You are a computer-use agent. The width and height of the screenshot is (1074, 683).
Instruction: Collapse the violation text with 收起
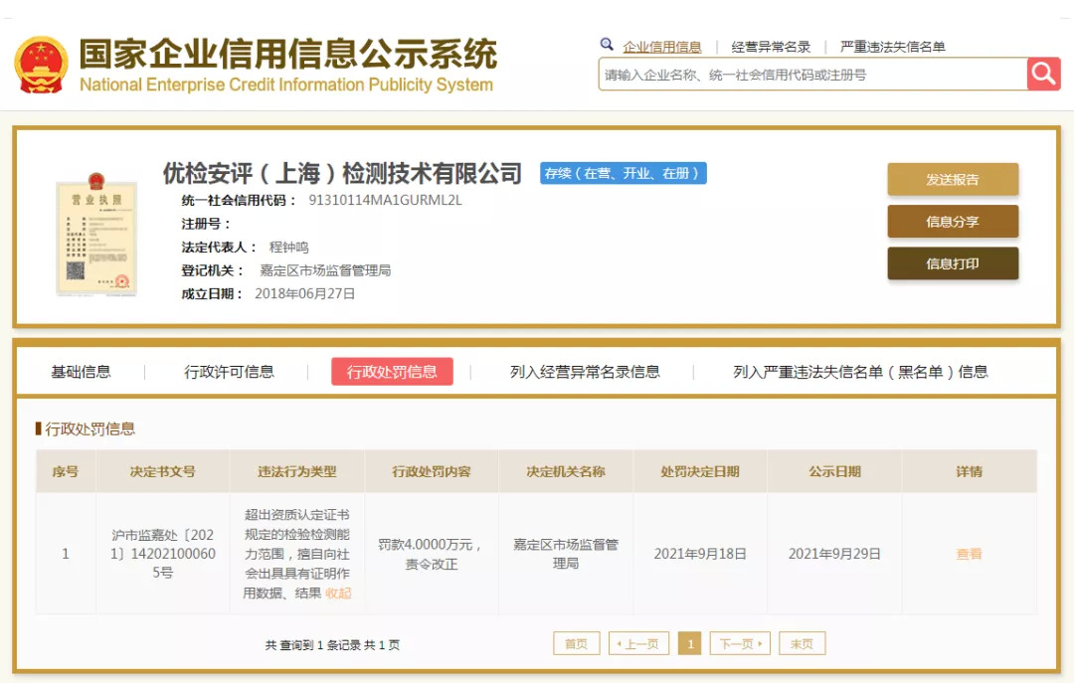click(x=338, y=594)
